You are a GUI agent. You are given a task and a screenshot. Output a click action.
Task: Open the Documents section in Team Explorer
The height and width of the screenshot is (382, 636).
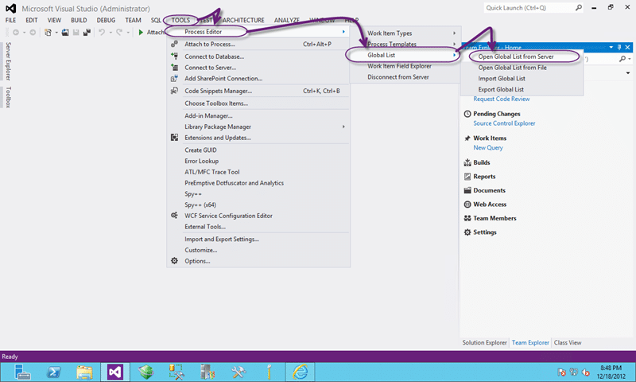coord(485,190)
